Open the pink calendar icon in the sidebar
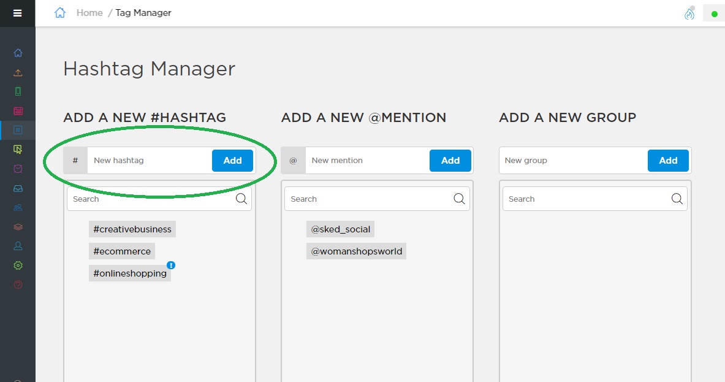The width and height of the screenshot is (725, 382). pos(18,111)
